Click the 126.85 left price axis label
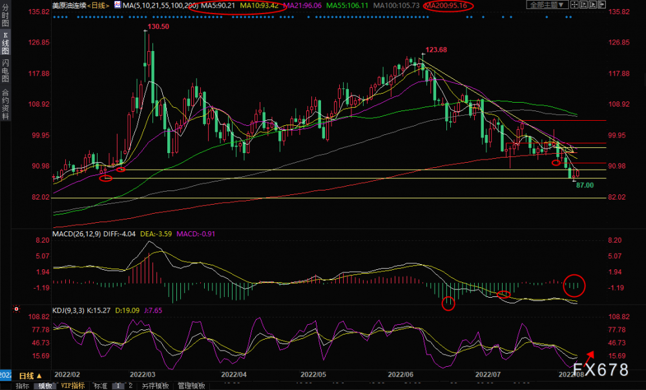 pos(39,43)
